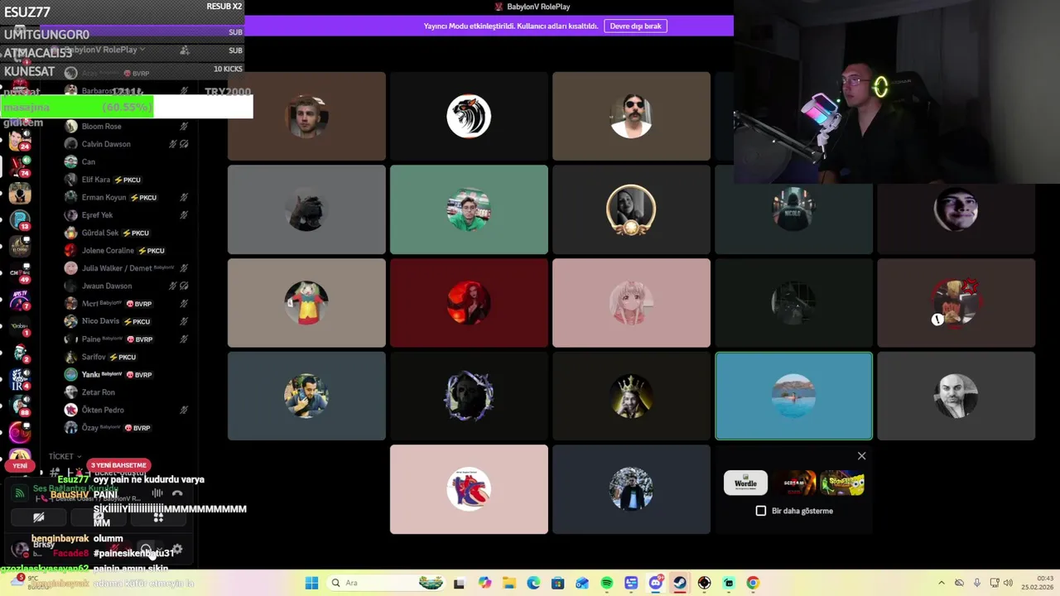Open server icon with 88 badge
The height and width of the screenshot is (596, 1060).
pyautogui.click(x=19, y=406)
